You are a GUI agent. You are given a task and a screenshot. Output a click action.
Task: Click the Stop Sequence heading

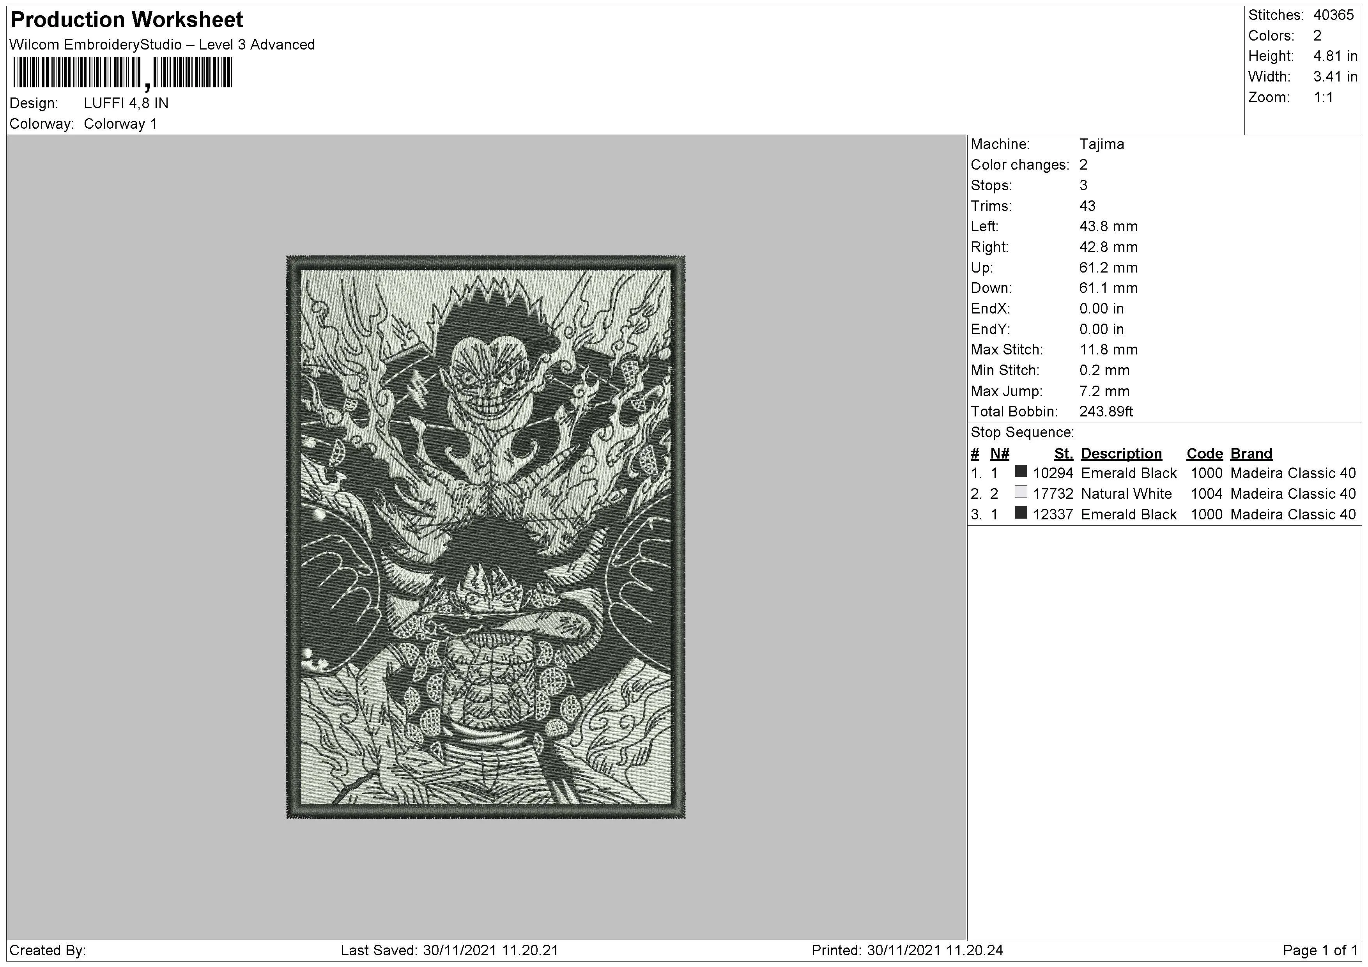click(1023, 432)
